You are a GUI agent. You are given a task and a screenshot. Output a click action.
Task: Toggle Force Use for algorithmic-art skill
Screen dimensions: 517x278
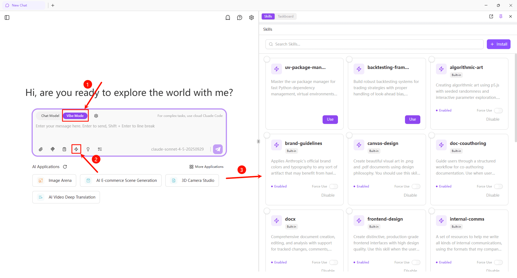point(498,110)
